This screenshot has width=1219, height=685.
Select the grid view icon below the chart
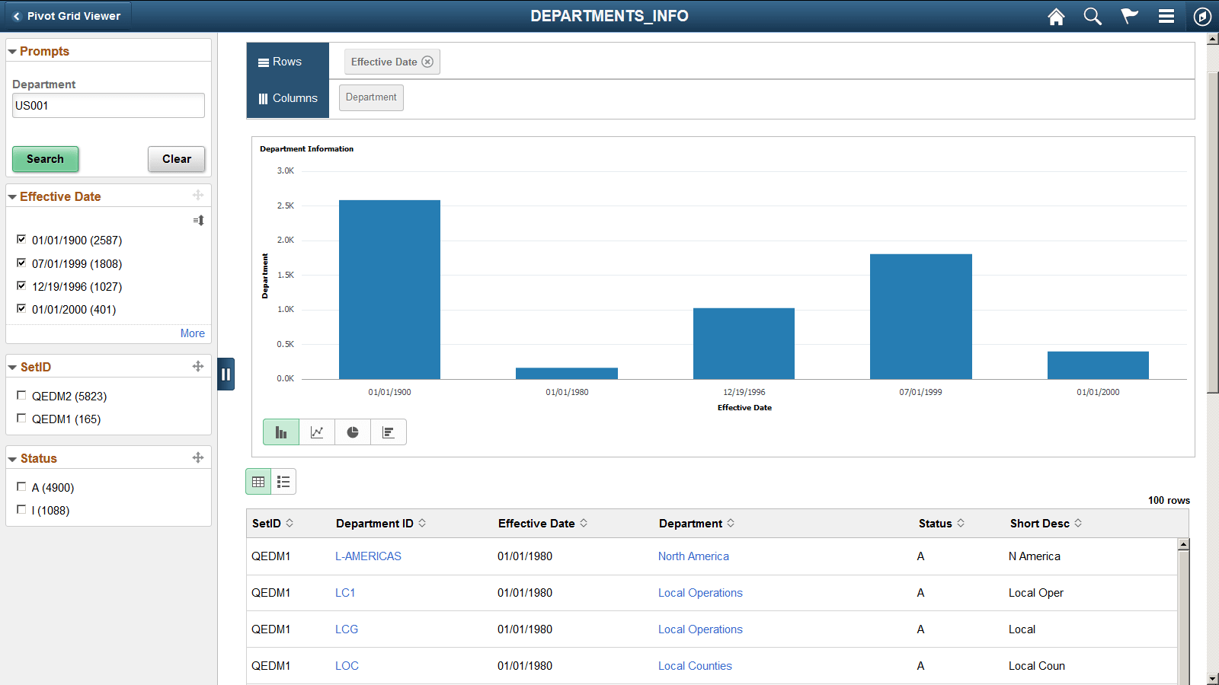(258, 481)
